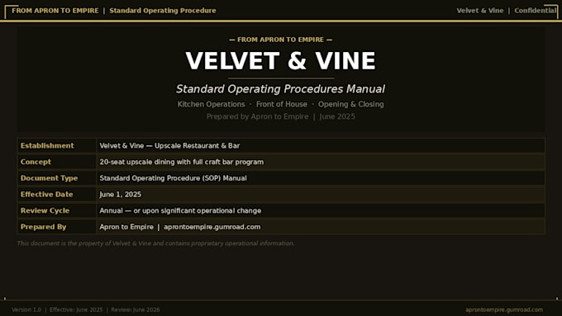562x316 pixels.
Task: Click the Document Type row label
Action: [49, 178]
